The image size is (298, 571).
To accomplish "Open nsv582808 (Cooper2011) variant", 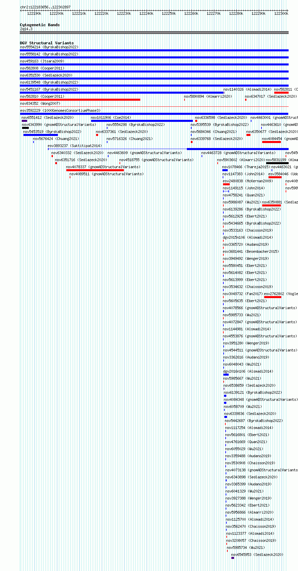I will click(x=42, y=68).
